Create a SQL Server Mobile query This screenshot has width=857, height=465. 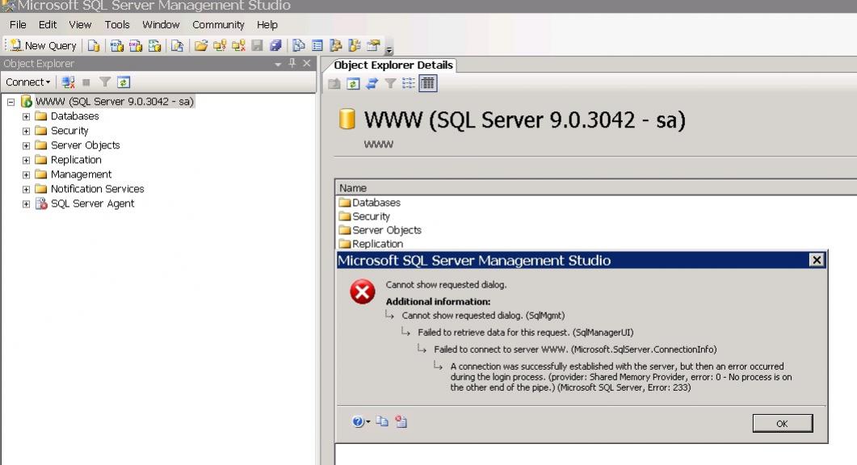177,46
